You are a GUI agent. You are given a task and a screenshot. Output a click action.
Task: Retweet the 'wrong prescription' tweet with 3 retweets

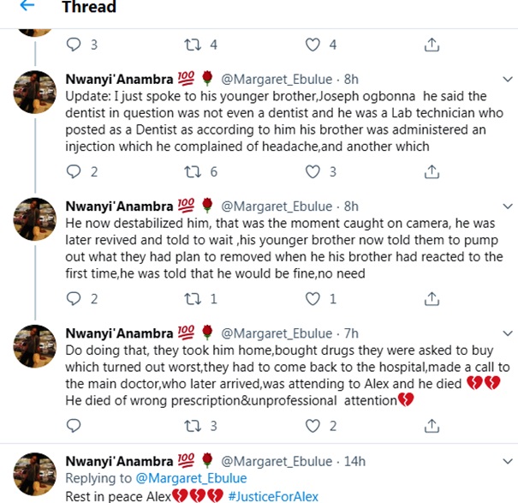pyautogui.click(x=193, y=426)
